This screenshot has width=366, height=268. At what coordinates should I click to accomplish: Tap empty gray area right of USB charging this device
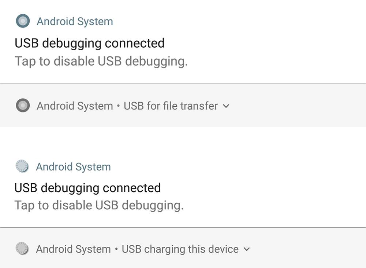[x=311, y=249]
